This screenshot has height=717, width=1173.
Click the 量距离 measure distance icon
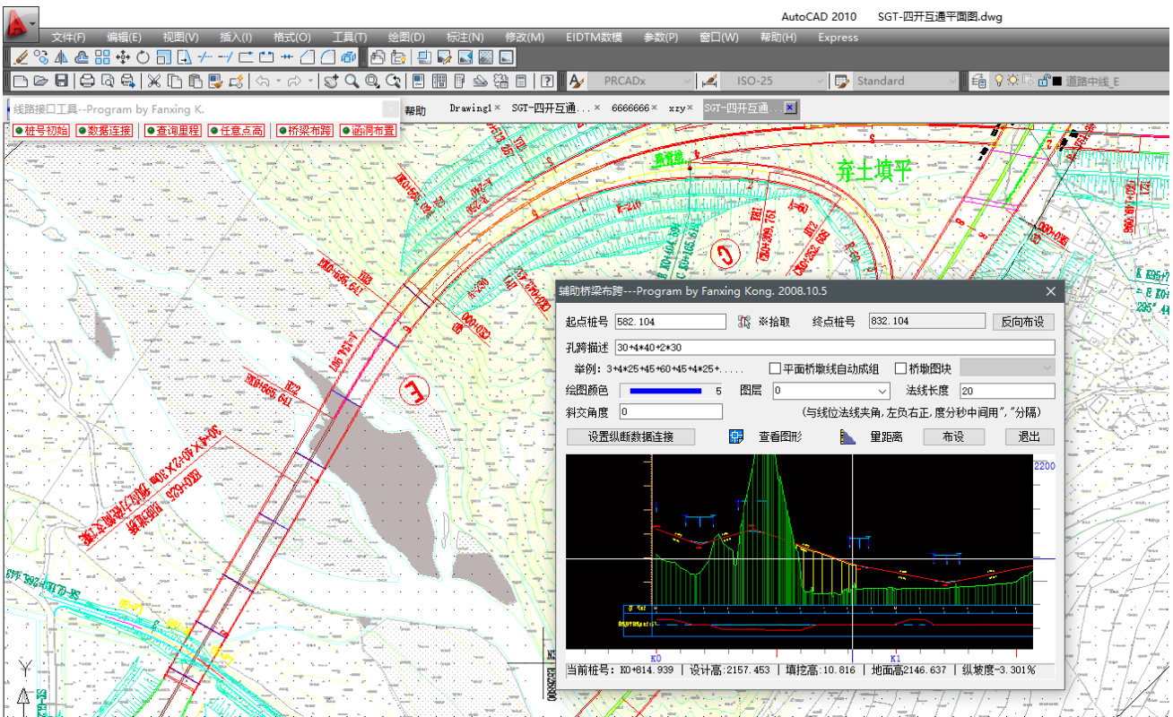pyautogui.click(x=848, y=437)
